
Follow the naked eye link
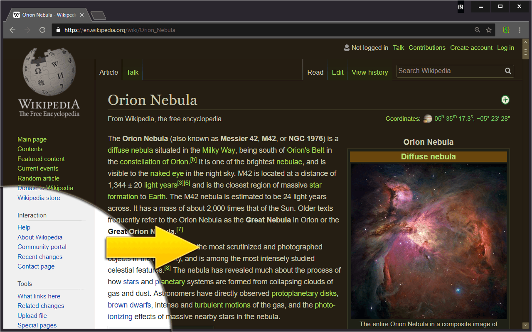tap(167, 173)
